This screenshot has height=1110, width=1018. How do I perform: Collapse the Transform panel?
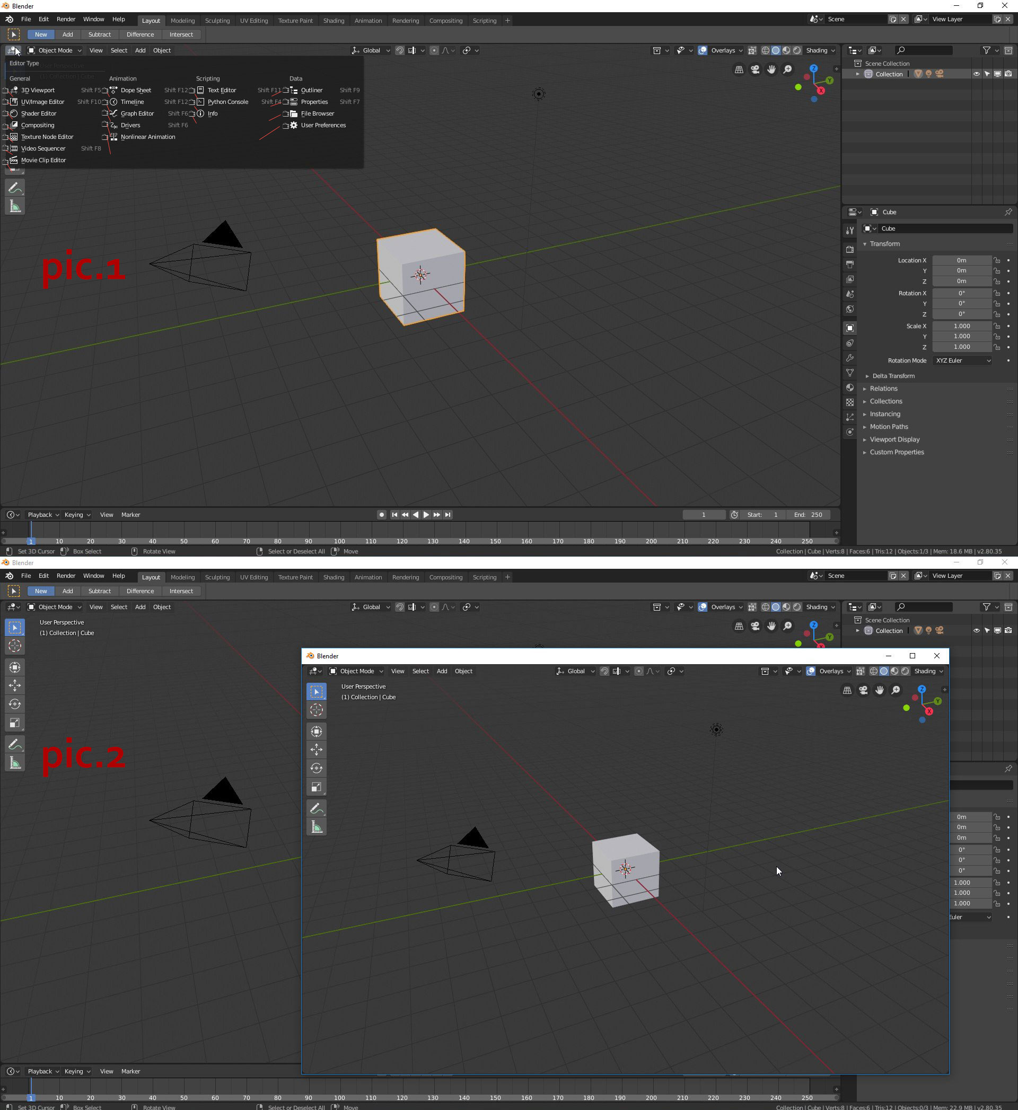click(x=884, y=244)
